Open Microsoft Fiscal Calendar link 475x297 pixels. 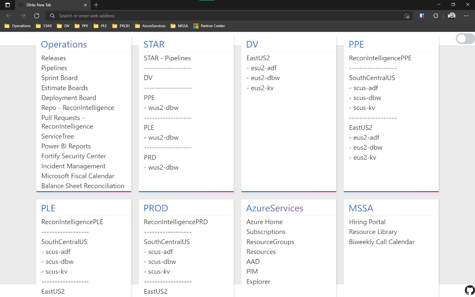point(78,176)
